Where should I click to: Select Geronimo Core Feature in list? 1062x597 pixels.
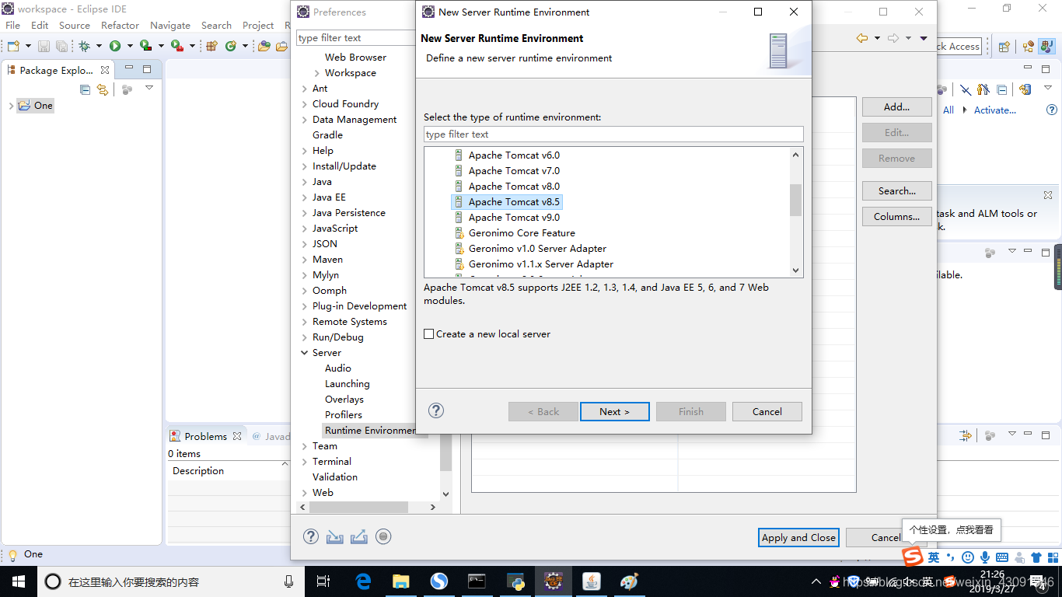tap(522, 233)
